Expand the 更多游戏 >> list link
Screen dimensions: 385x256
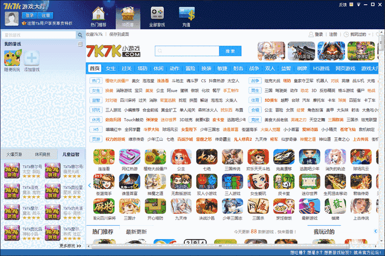pos(70,246)
